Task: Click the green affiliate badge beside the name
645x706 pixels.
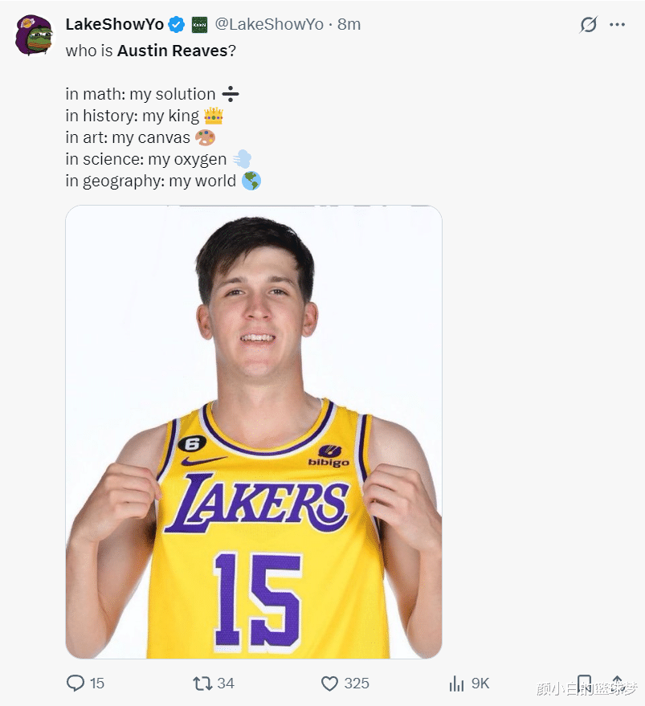Action: pyautogui.click(x=199, y=25)
